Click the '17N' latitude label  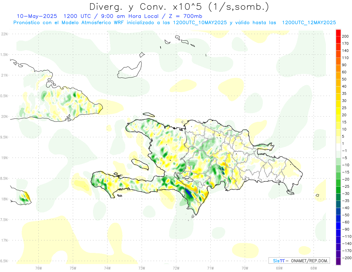point(4,240)
